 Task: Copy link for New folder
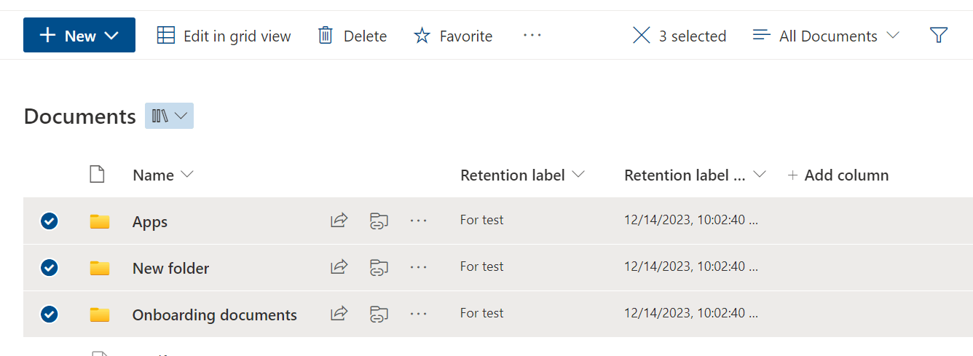click(x=378, y=268)
